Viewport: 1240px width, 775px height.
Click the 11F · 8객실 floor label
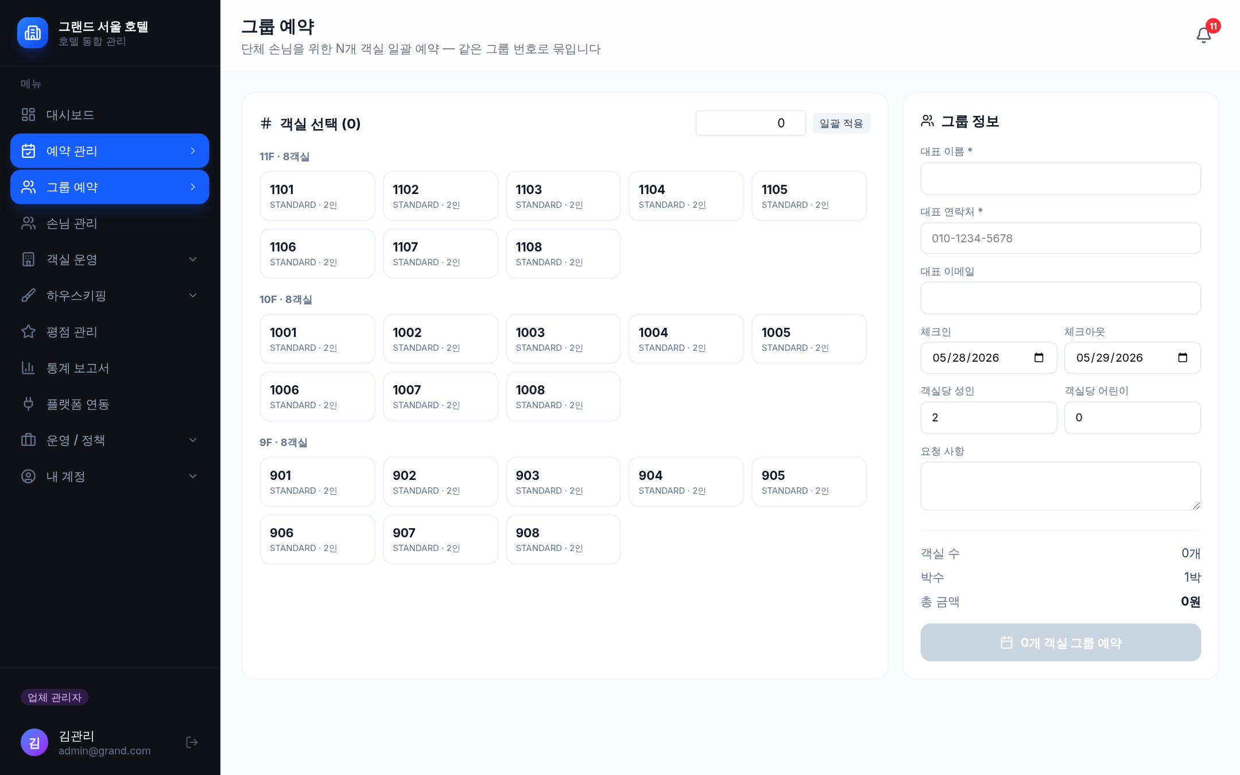(x=284, y=157)
